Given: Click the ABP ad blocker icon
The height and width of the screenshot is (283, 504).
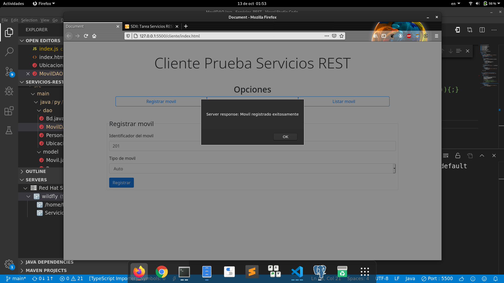Looking at the screenshot, I should point(409,36).
